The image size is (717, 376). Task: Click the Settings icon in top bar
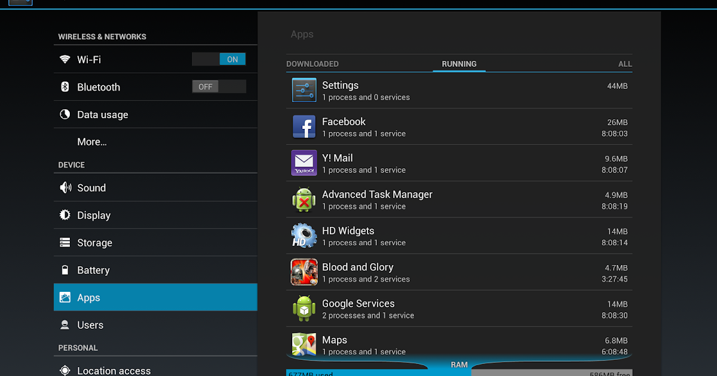click(x=21, y=2)
